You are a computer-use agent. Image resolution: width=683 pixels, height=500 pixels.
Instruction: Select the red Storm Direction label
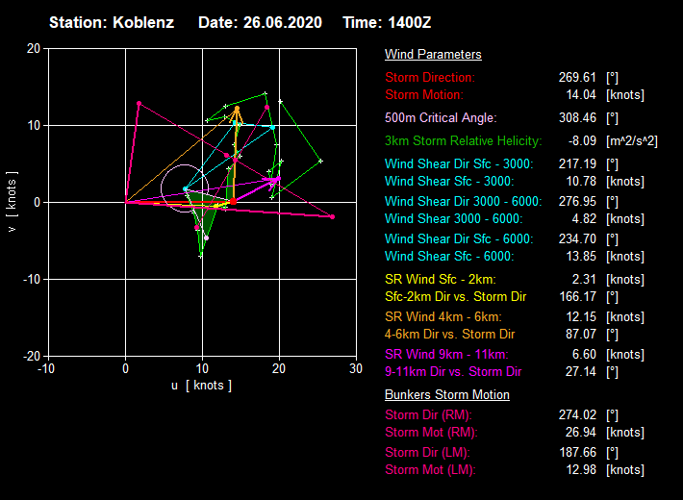pos(430,77)
